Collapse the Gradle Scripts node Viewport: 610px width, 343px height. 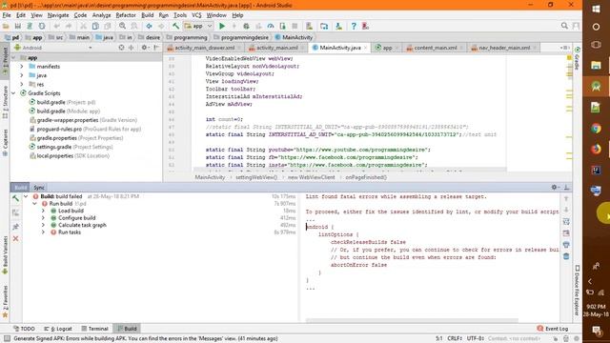pos(13,93)
